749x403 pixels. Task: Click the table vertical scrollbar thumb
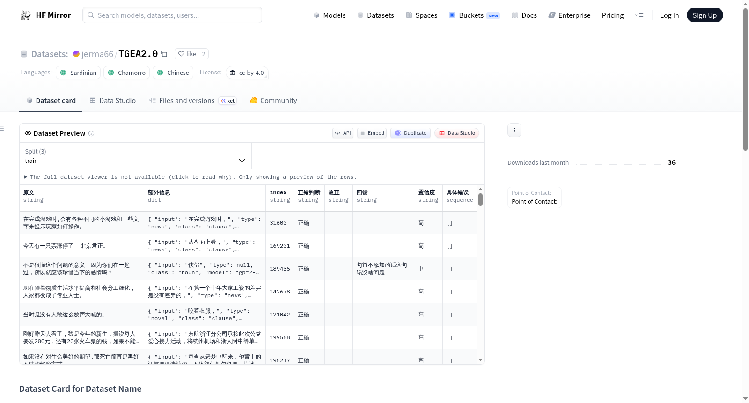click(480, 200)
